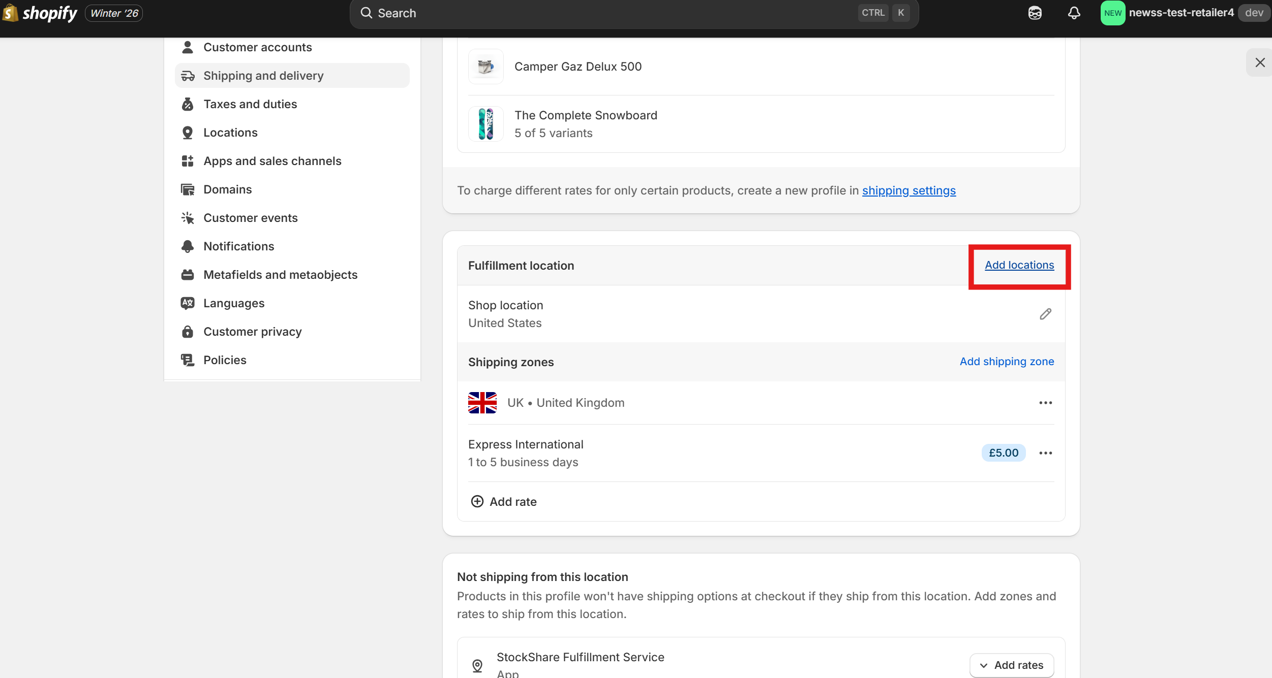This screenshot has height=678, width=1272.
Task: Open newss-test-retailer4 store account menu
Action: tap(1180, 13)
